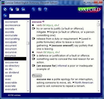This screenshot has width=104, height=99.
Task: Select 'ex div.' entry
Action: (x=9, y=69)
